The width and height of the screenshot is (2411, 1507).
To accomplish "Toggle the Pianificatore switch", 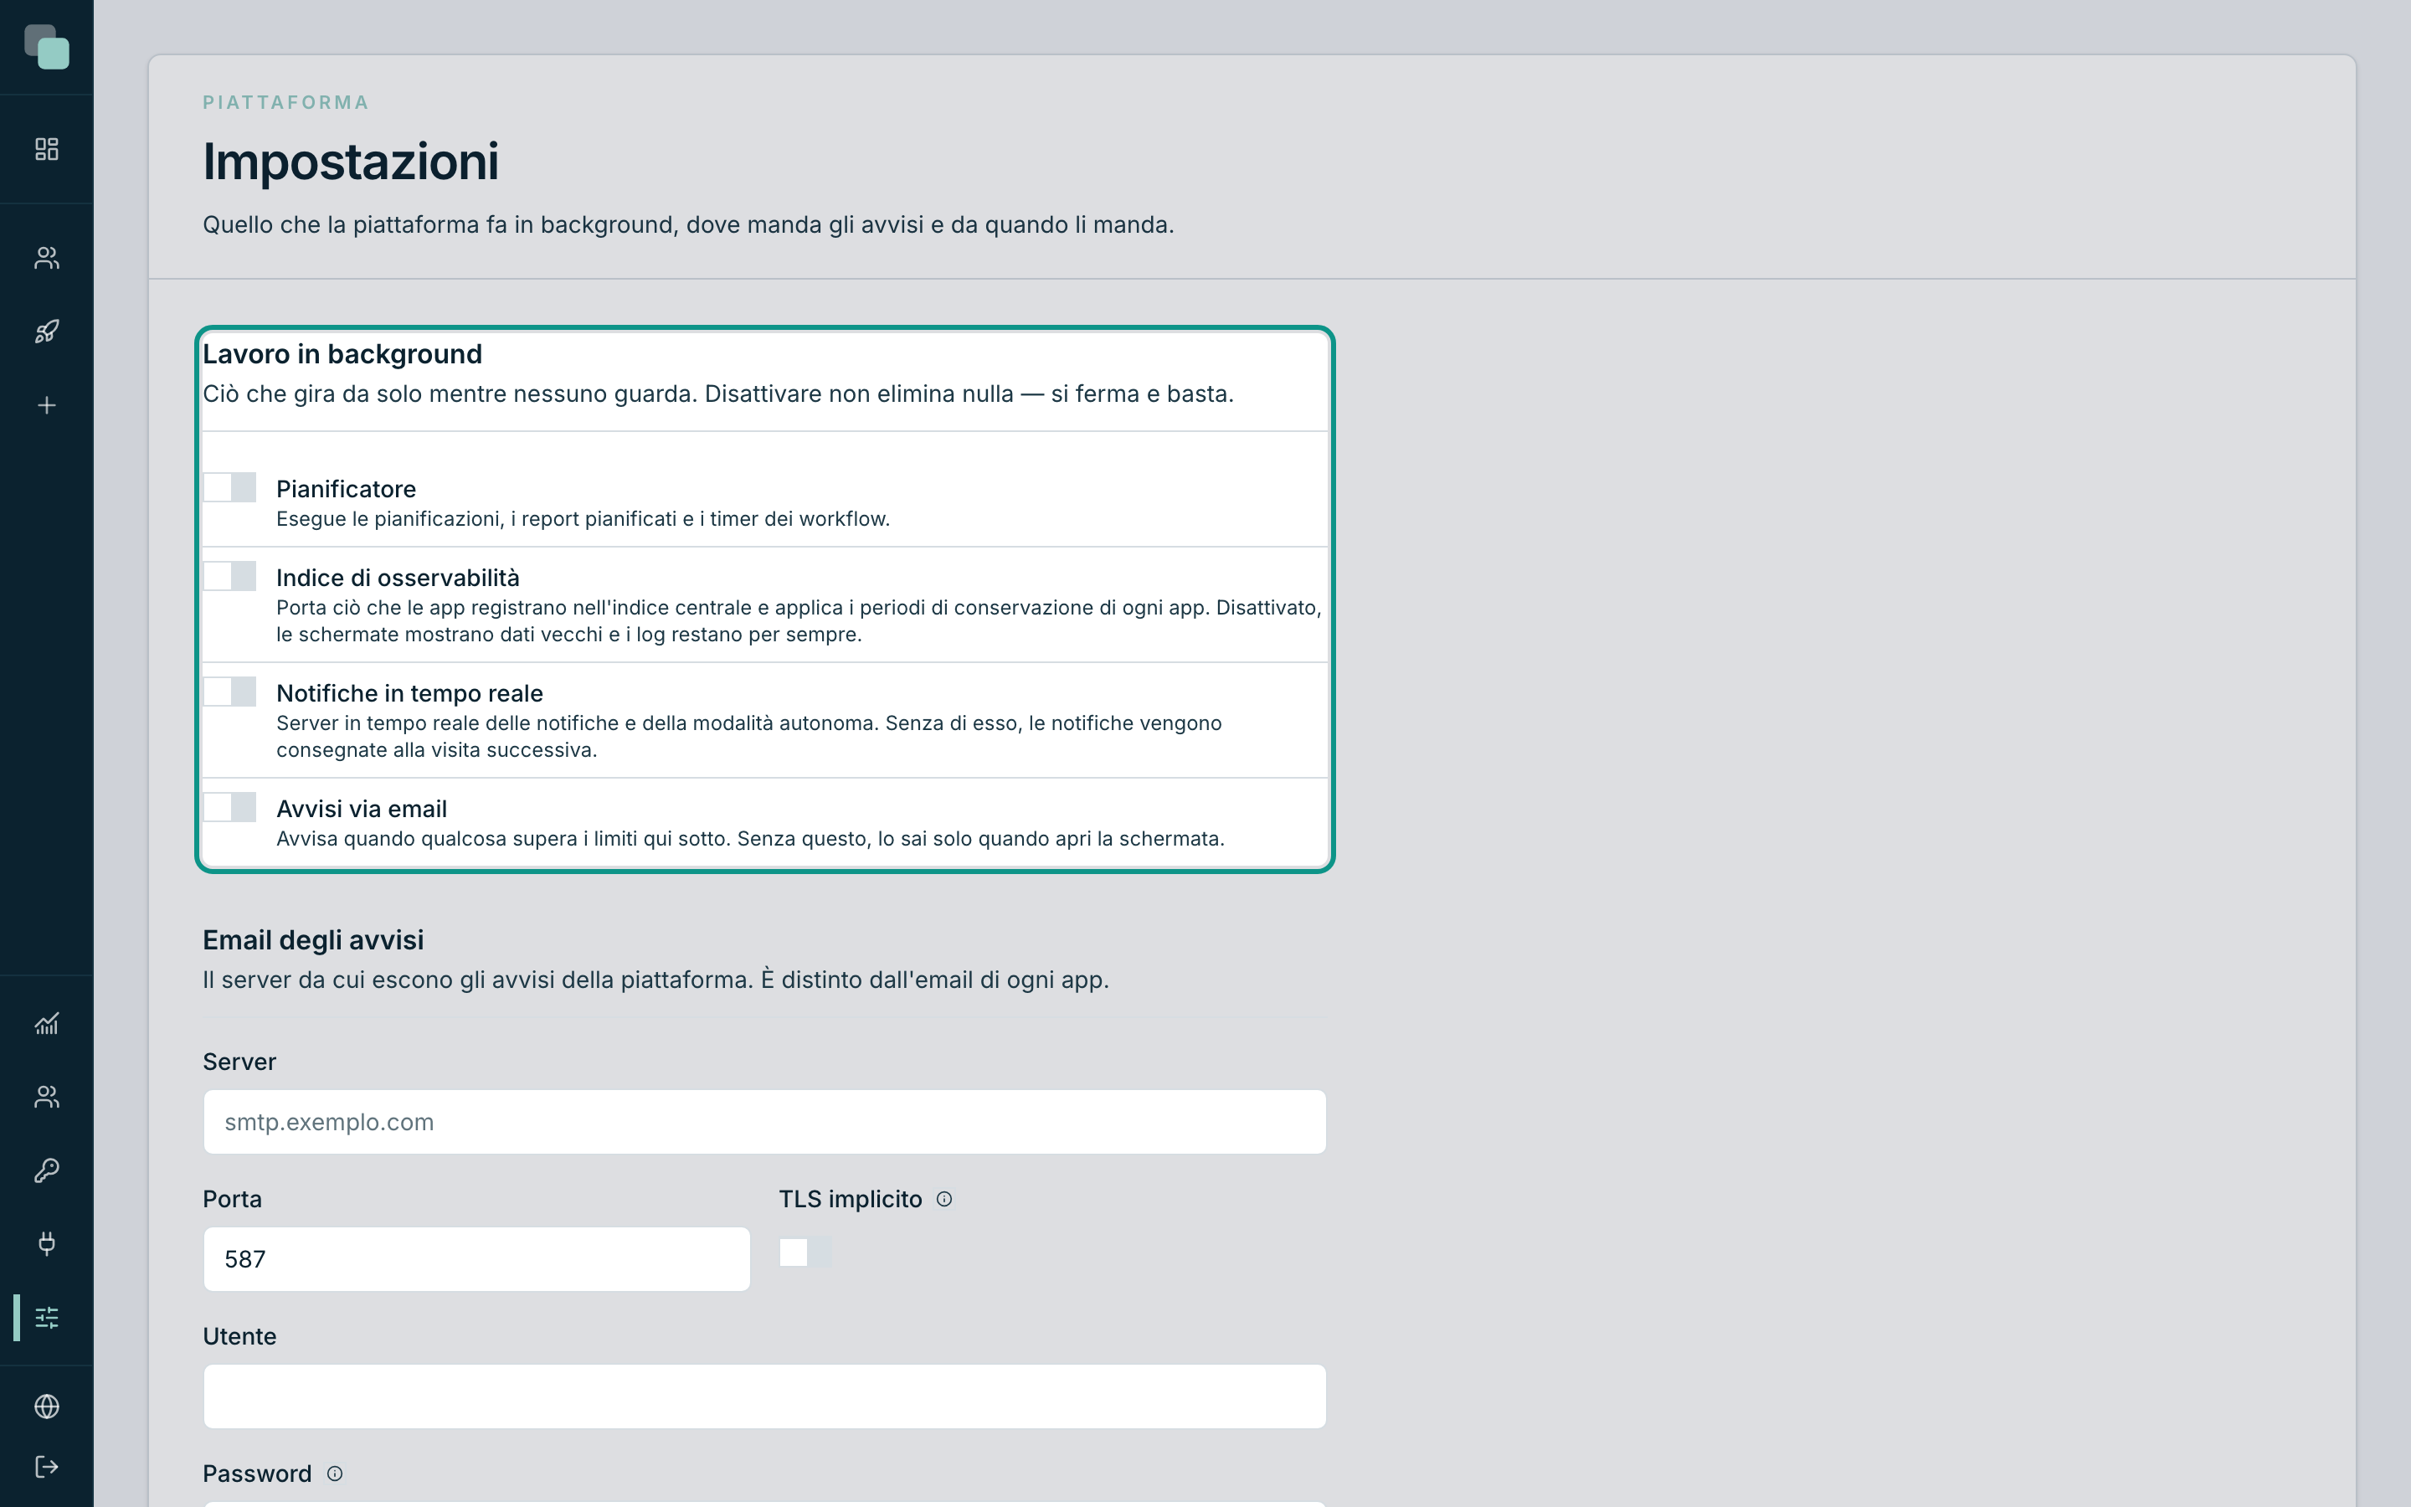I will click(229, 487).
